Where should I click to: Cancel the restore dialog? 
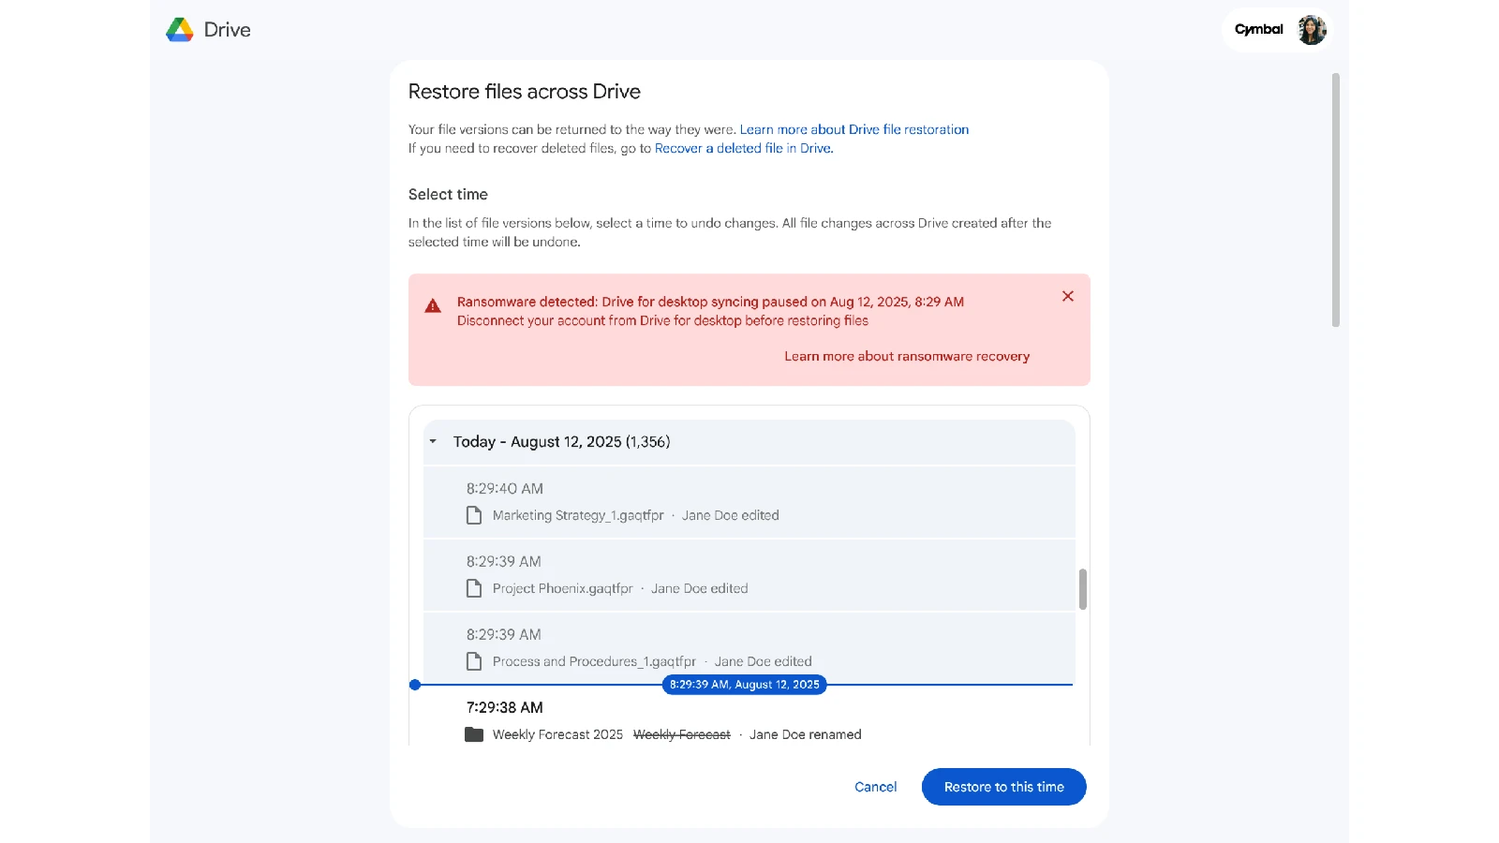coord(875,787)
